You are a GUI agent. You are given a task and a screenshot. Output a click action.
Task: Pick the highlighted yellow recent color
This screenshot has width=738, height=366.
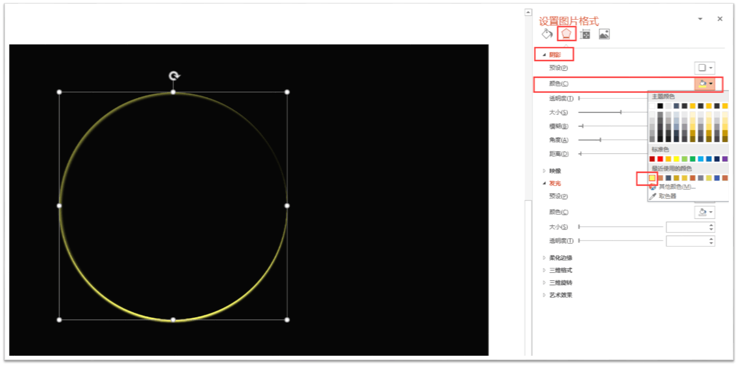652,178
